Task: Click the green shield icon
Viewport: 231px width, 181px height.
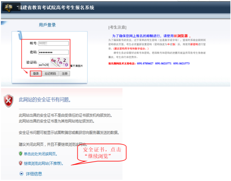Action: point(21,153)
